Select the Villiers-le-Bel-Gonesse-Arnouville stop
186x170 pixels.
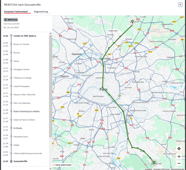pyautogui.click(x=28, y=153)
